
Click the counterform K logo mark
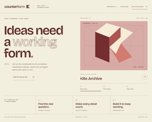tap(28, 7)
